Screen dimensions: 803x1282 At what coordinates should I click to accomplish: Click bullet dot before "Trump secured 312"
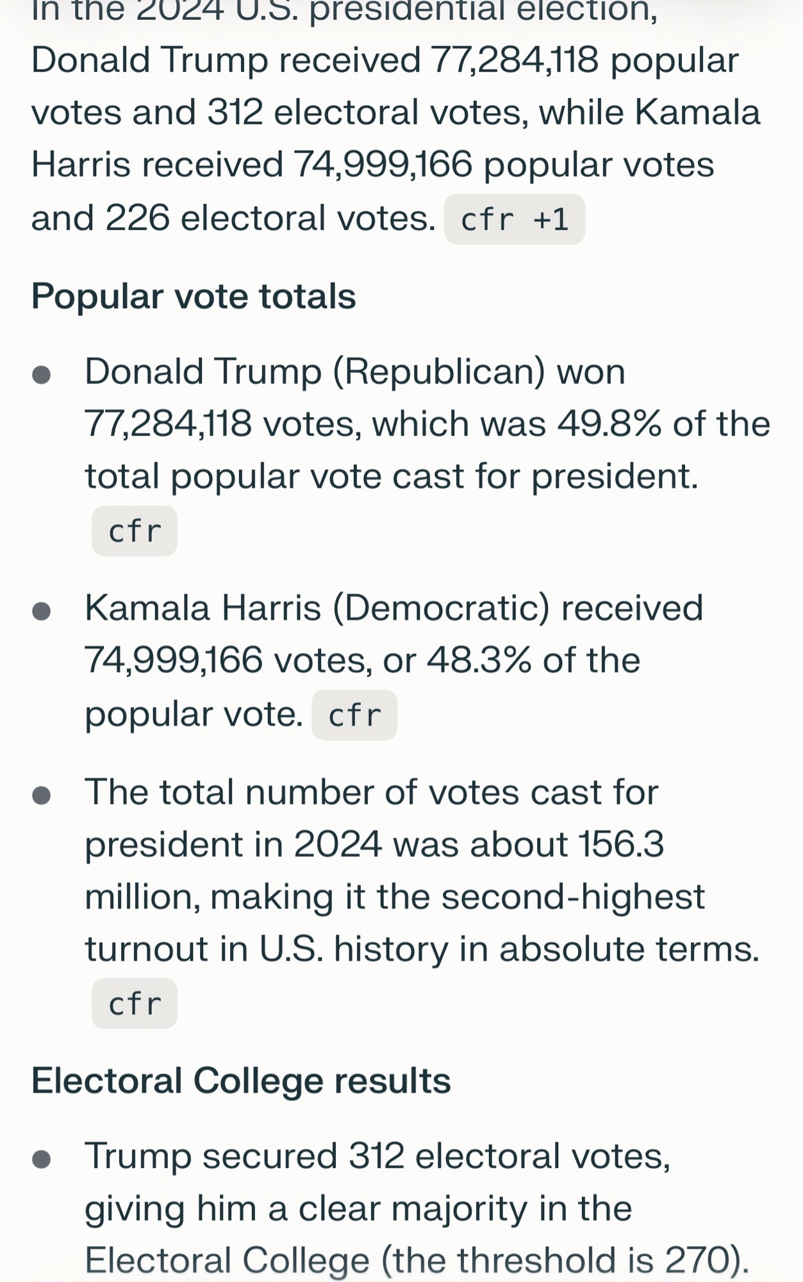pos(42,1159)
